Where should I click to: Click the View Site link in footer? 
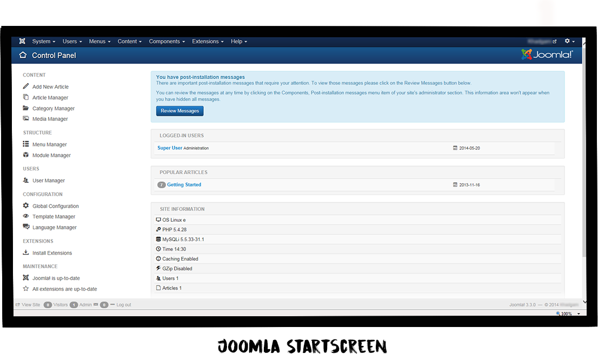pos(30,304)
